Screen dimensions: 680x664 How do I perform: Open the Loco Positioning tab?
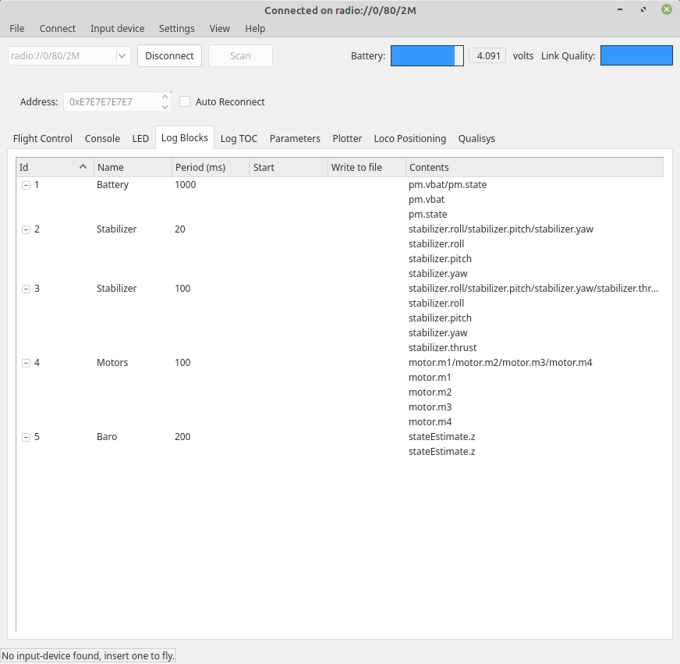click(x=410, y=138)
